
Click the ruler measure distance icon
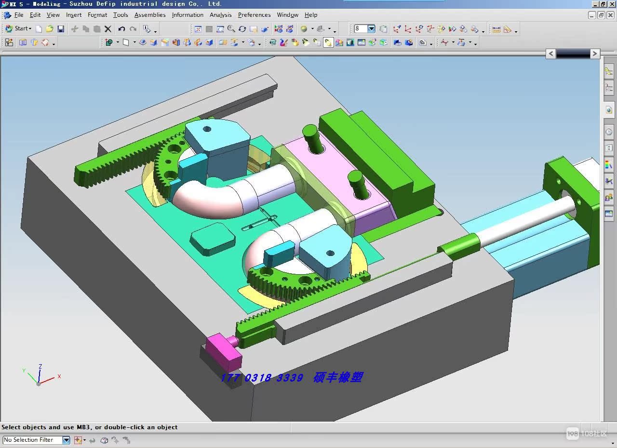coord(496,29)
